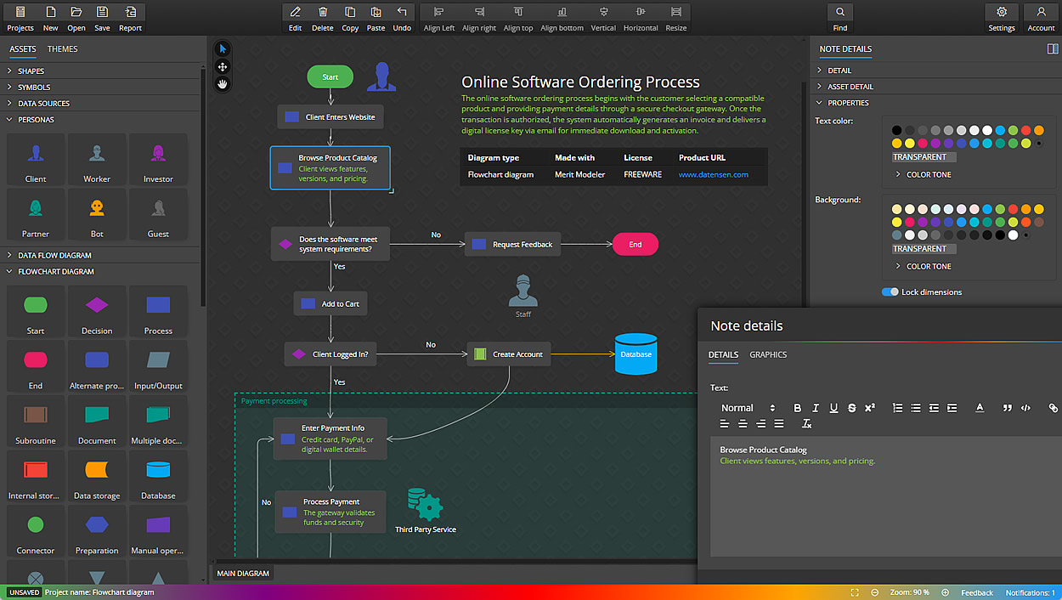Click the Undo icon in the toolbar
This screenshot has height=600, width=1062.
(x=400, y=12)
